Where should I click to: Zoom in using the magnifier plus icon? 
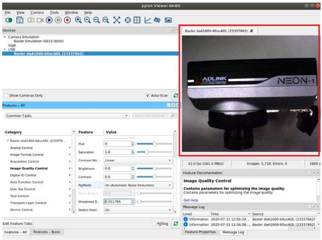pyautogui.click(x=78, y=20)
